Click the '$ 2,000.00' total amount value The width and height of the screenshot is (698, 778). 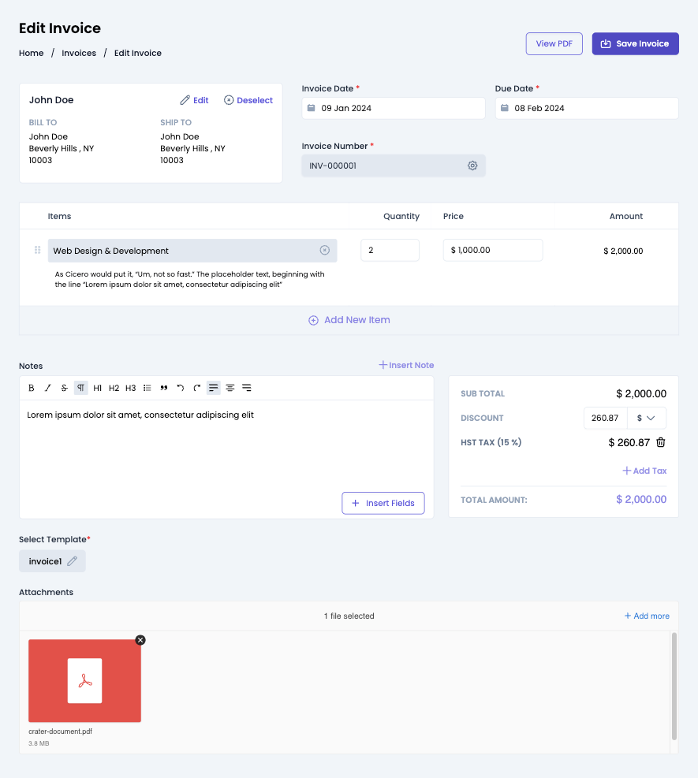click(x=641, y=499)
